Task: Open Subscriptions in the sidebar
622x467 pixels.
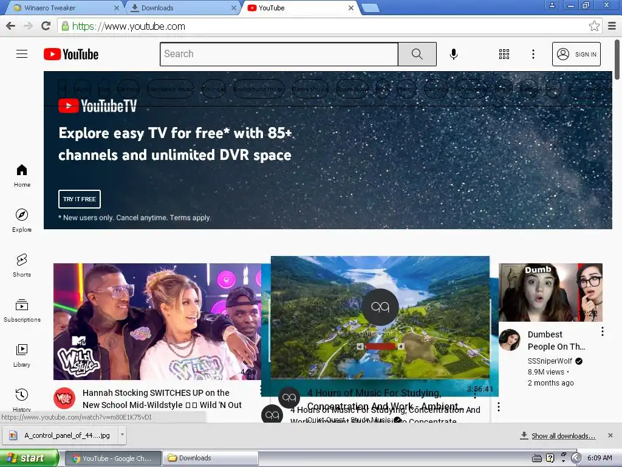Action: point(22,311)
